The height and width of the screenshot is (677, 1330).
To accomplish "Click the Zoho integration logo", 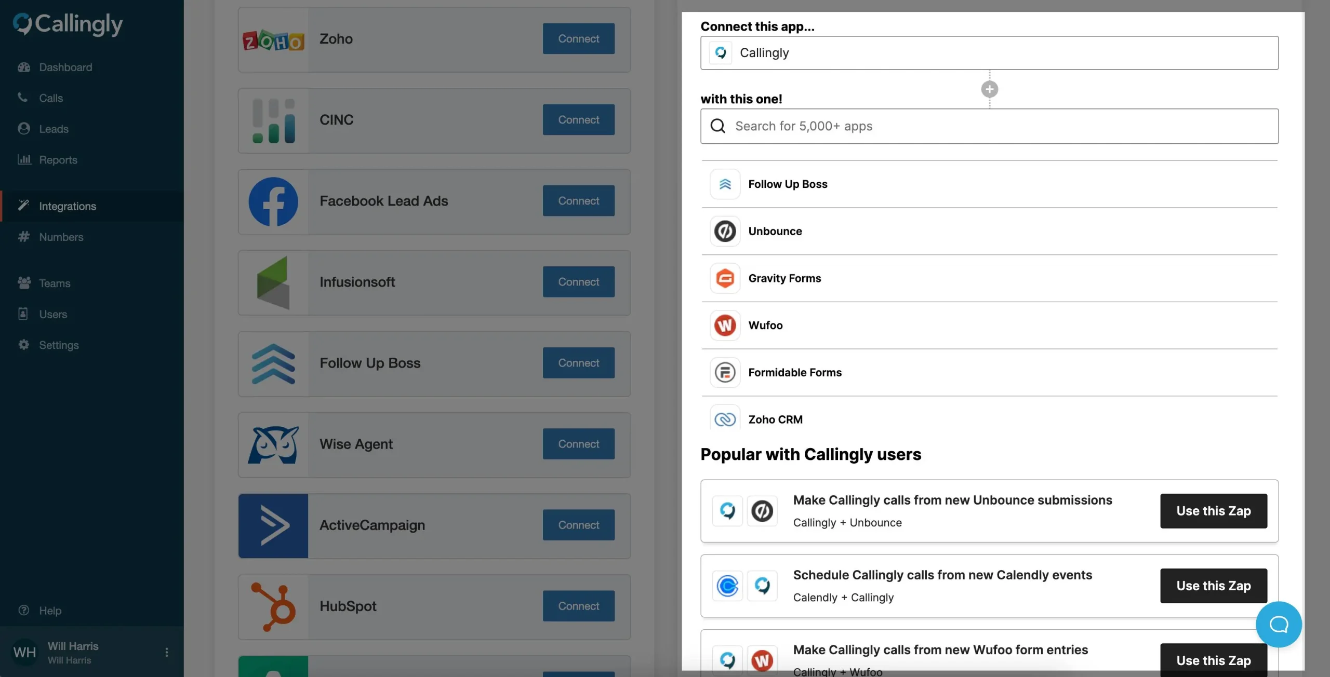I will (273, 39).
